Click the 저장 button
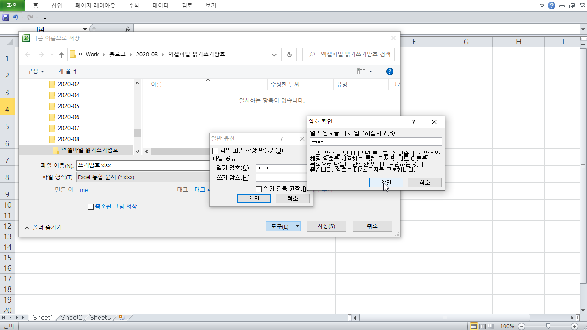Viewport: 587px width, 330px height. point(327,226)
